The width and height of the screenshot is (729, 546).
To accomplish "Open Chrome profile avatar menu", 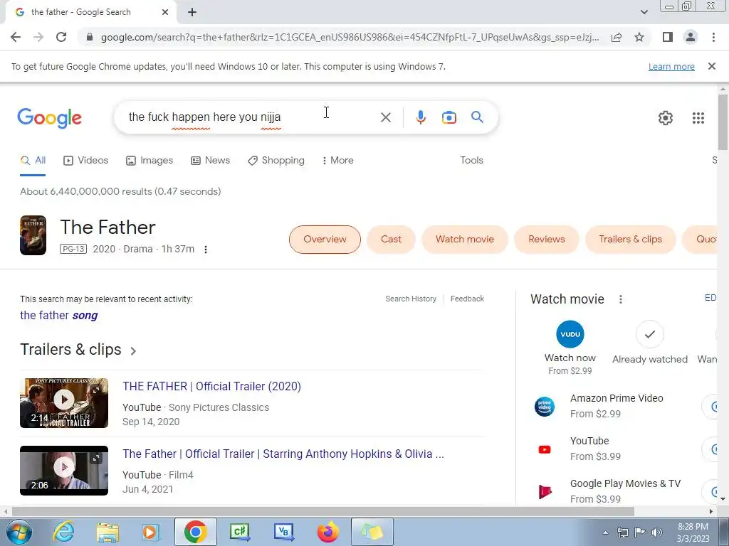I will point(691,37).
